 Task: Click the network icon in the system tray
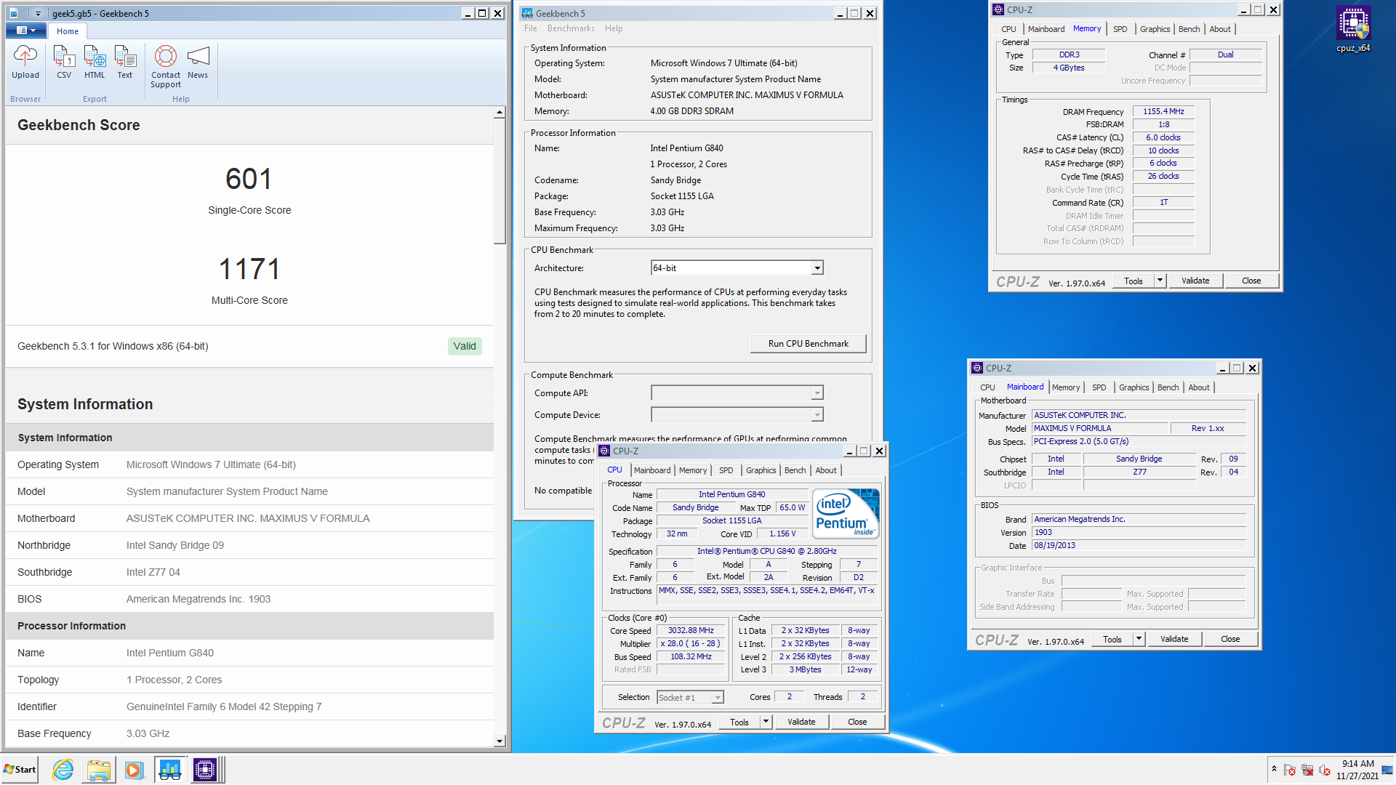[1307, 770]
